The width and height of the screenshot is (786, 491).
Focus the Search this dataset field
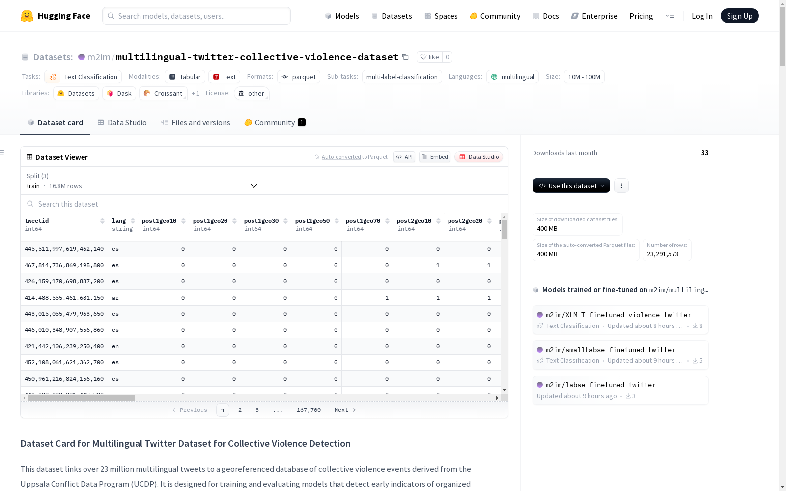click(264, 204)
